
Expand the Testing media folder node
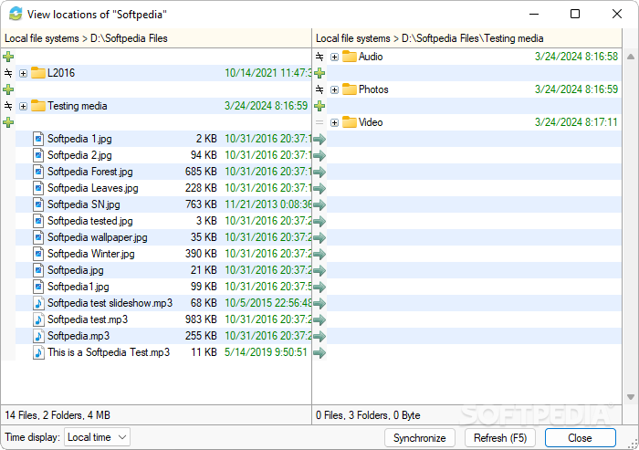[23, 107]
